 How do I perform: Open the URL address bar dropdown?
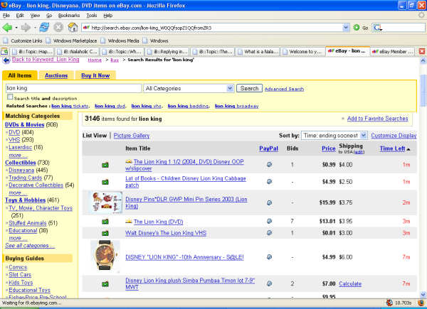coord(346,28)
